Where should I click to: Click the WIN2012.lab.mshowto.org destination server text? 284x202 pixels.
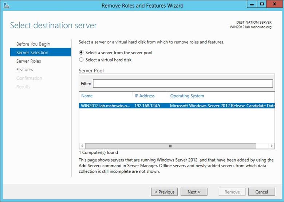pos(251,27)
